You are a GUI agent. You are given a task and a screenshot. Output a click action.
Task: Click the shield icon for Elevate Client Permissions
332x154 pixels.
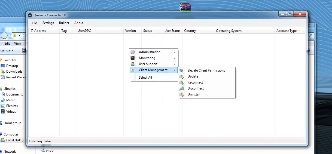(x=181, y=70)
